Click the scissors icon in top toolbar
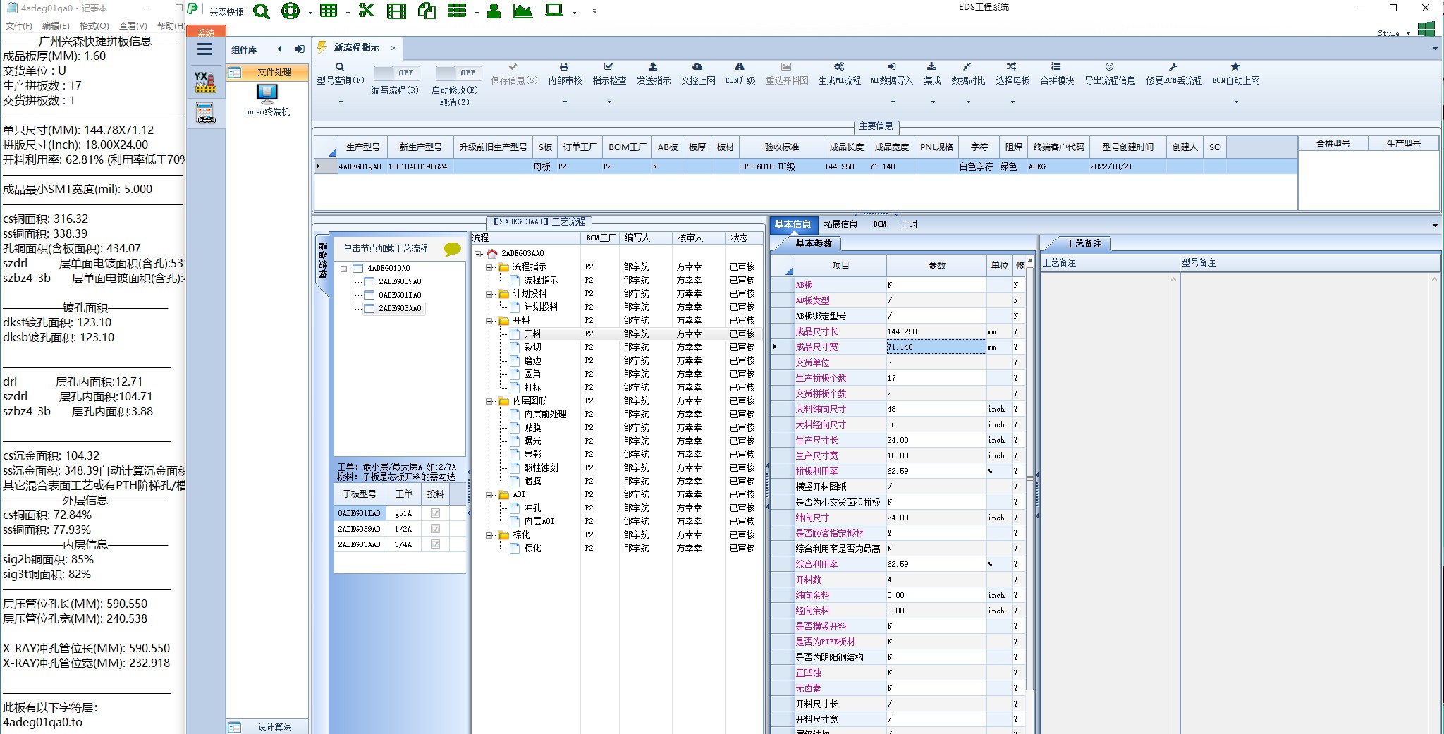 coord(366,11)
